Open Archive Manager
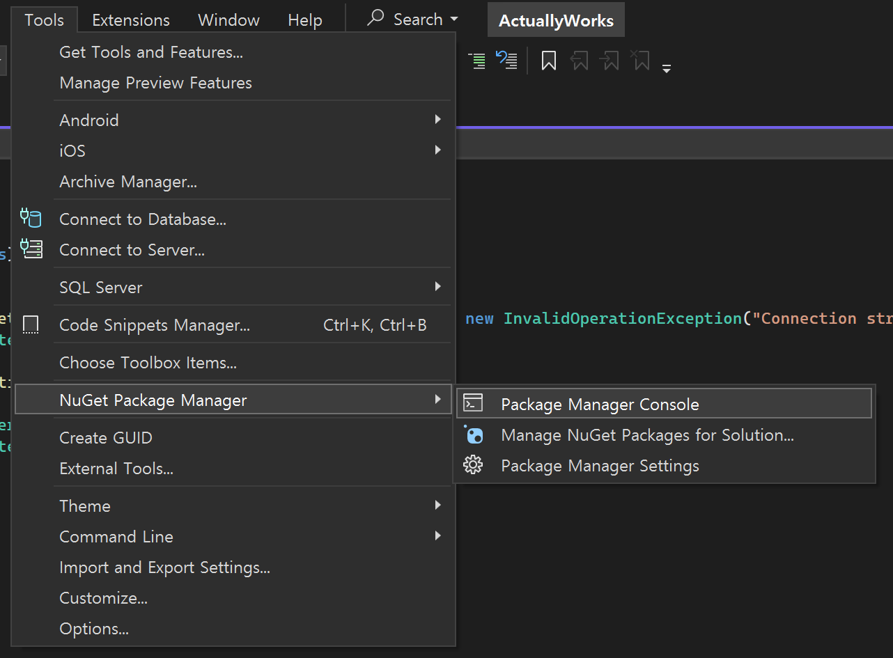 (x=233, y=182)
